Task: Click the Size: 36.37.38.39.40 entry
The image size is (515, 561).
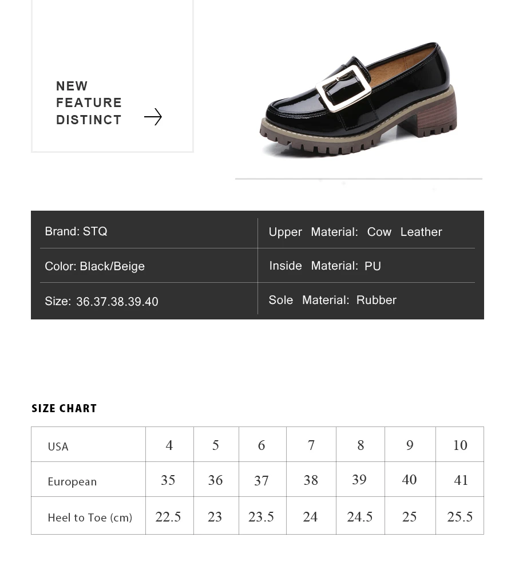Action: pyautogui.click(x=101, y=301)
